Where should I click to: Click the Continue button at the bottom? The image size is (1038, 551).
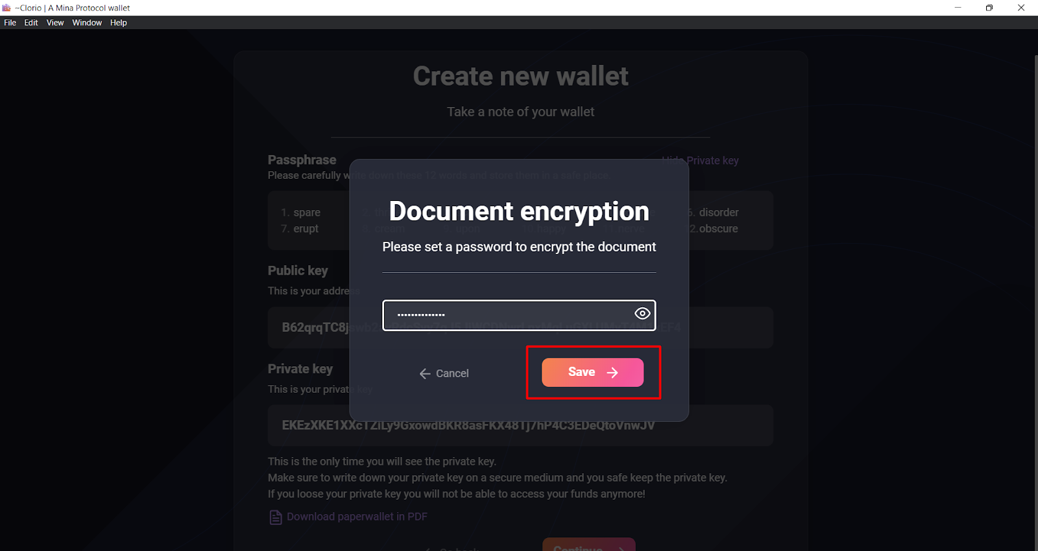[x=589, y=545]
